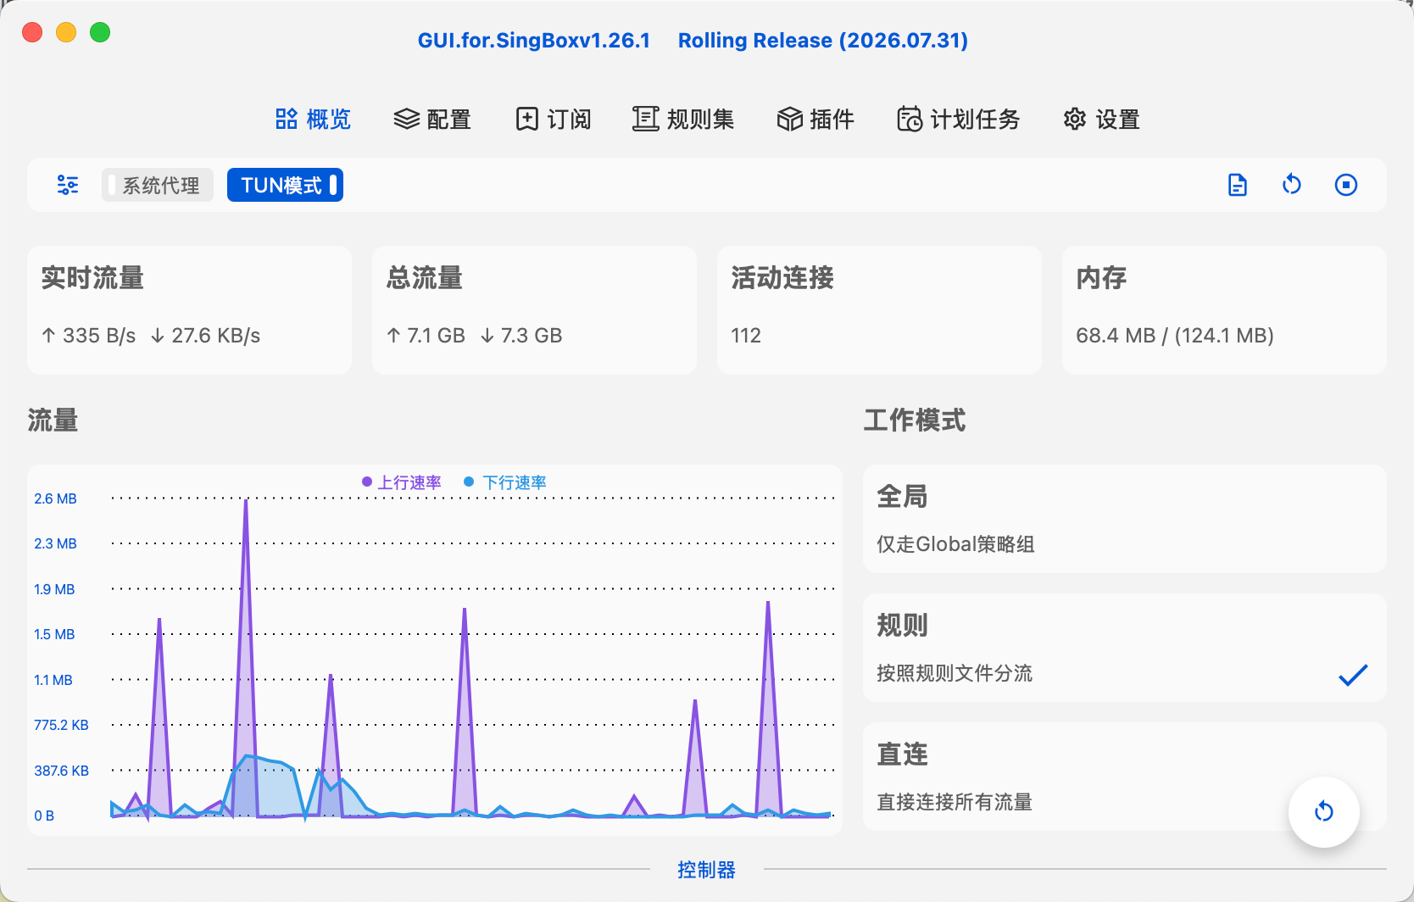
Task: Expand the 控制器 section
Action: (706, 870)
